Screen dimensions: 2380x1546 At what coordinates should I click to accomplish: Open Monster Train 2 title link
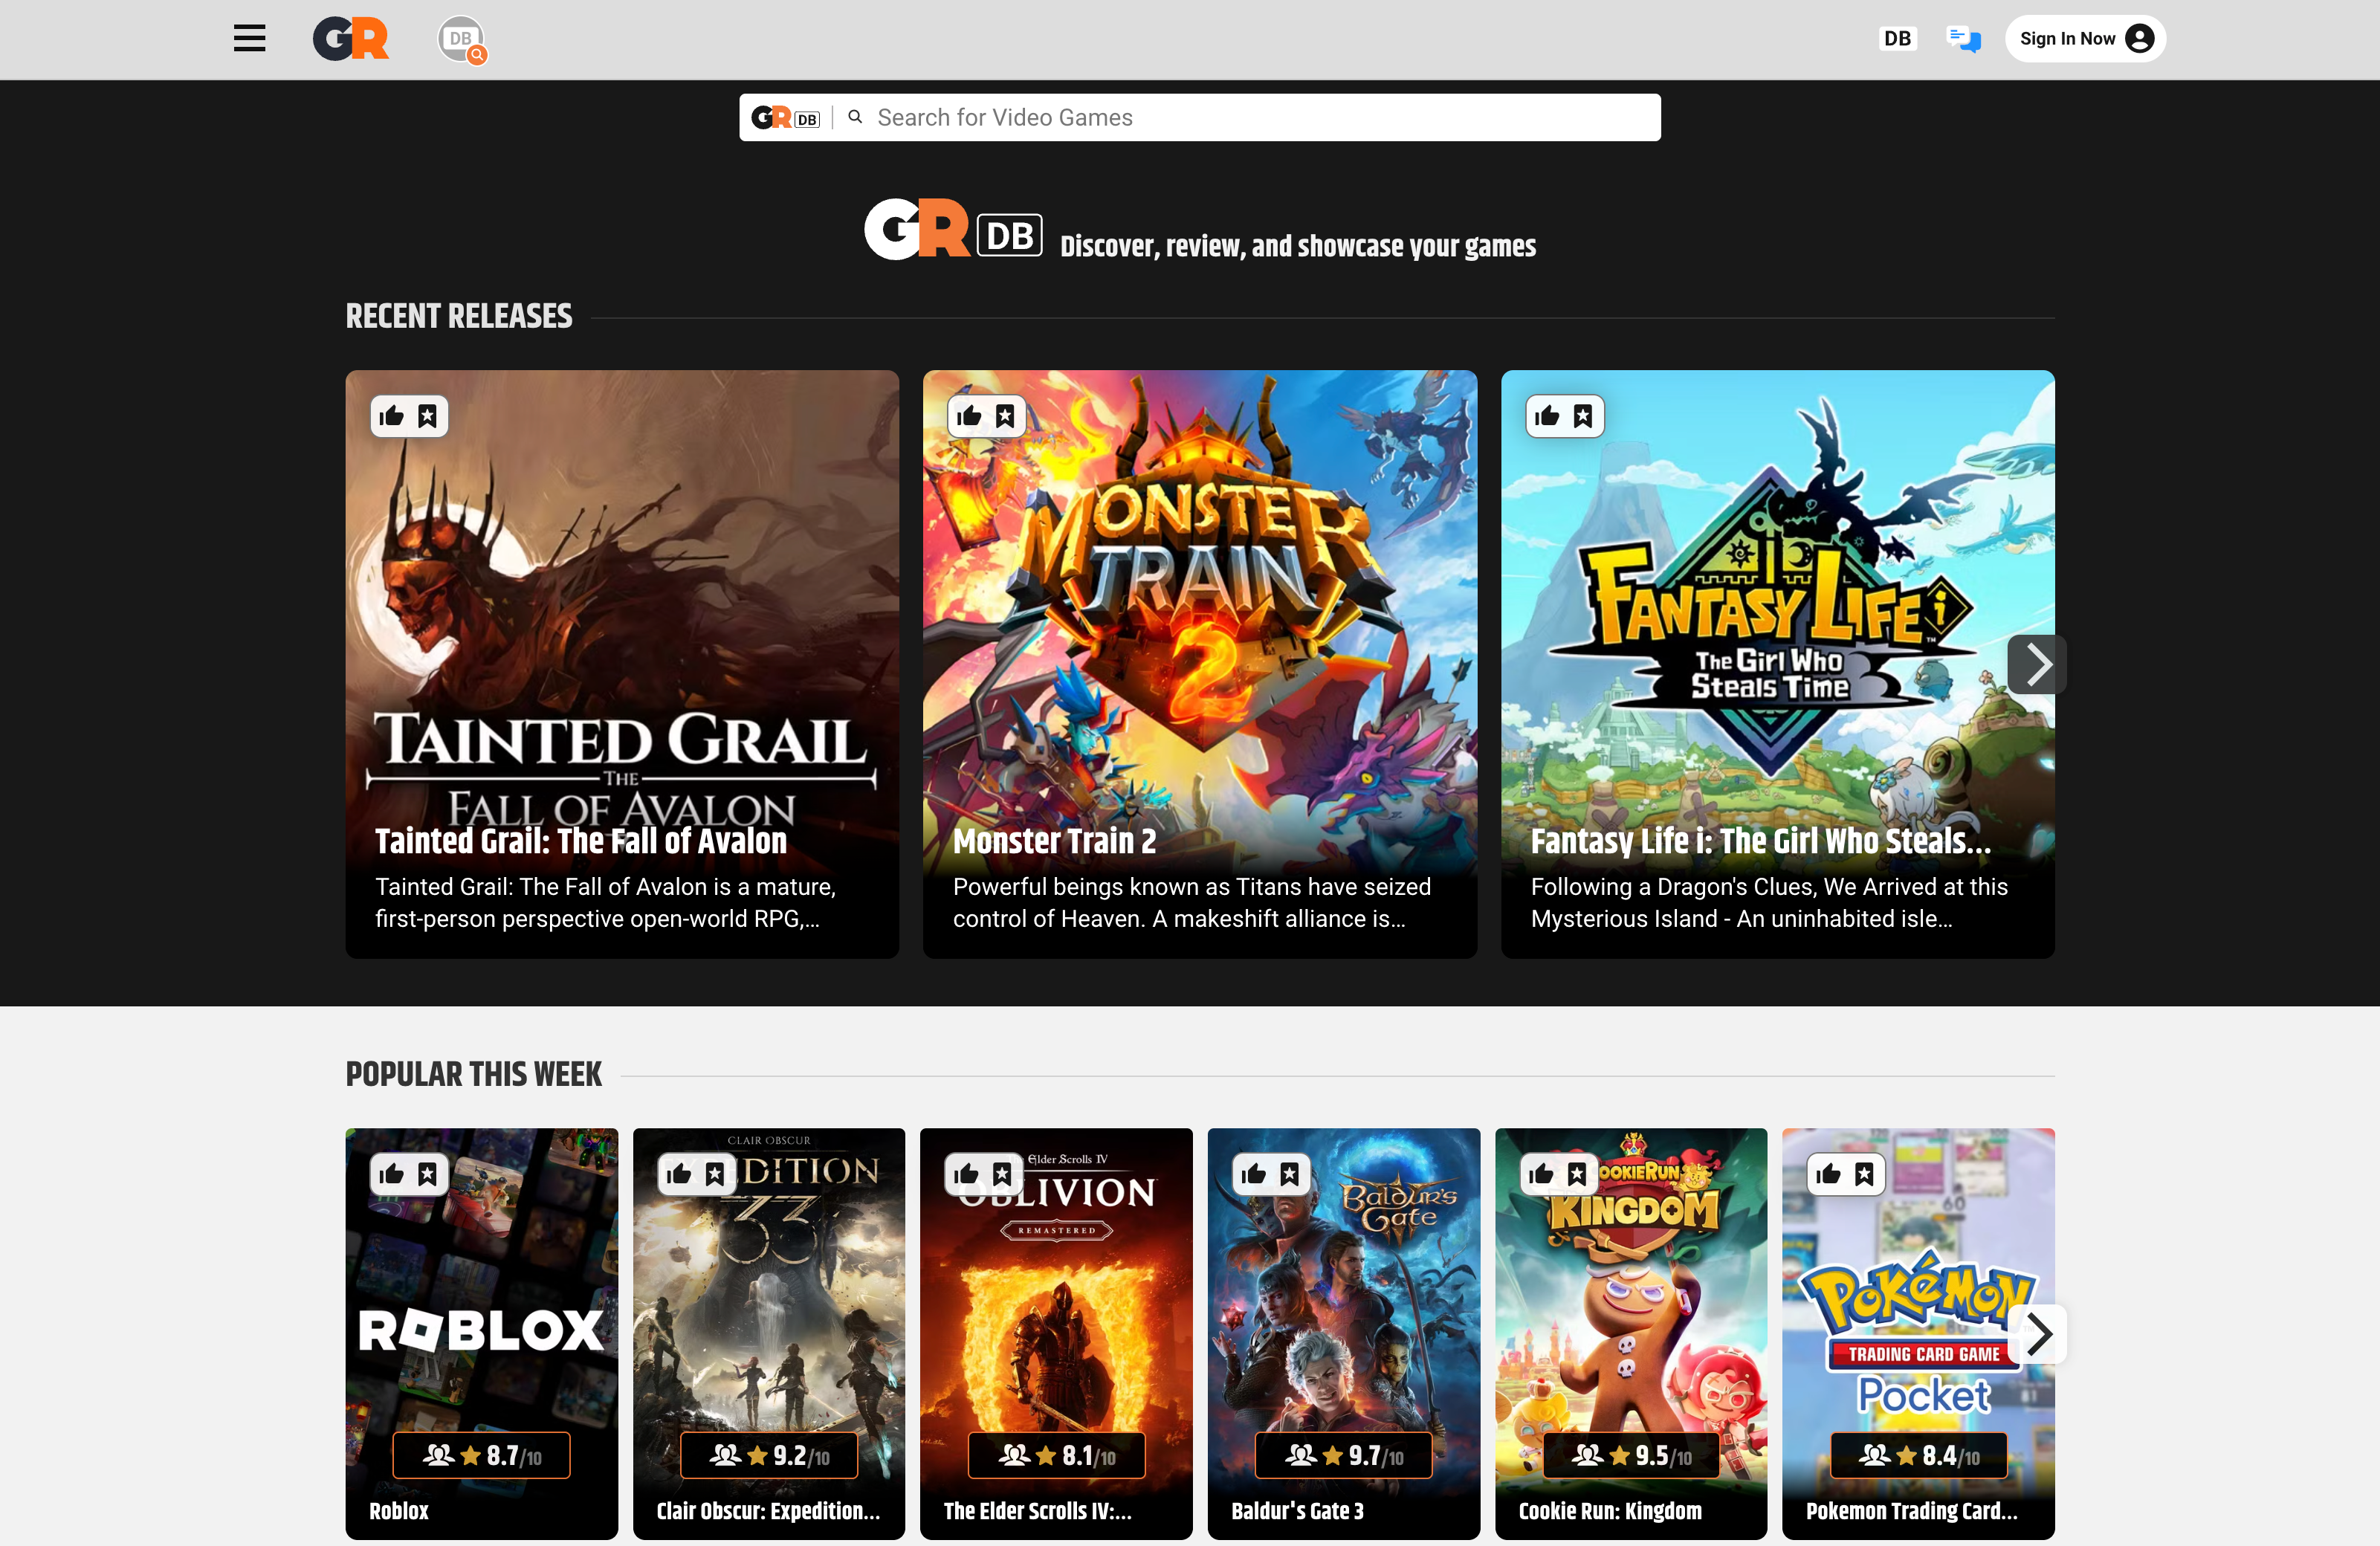point(1054,841)
